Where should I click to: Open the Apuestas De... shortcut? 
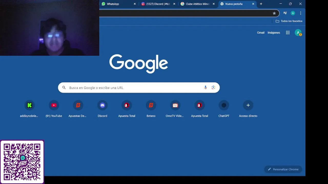click(x=78, y=109)
